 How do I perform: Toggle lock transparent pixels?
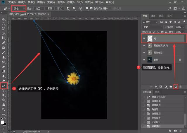pyautogui.click(x=150, y=32)
